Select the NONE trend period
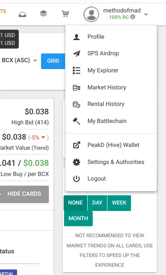The image size is (166, 275). coord(76,203)
